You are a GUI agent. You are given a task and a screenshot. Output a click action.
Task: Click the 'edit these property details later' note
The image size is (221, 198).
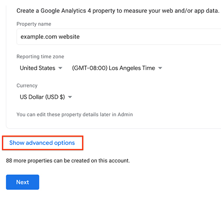pyautogui.click(x=75, y=114)
